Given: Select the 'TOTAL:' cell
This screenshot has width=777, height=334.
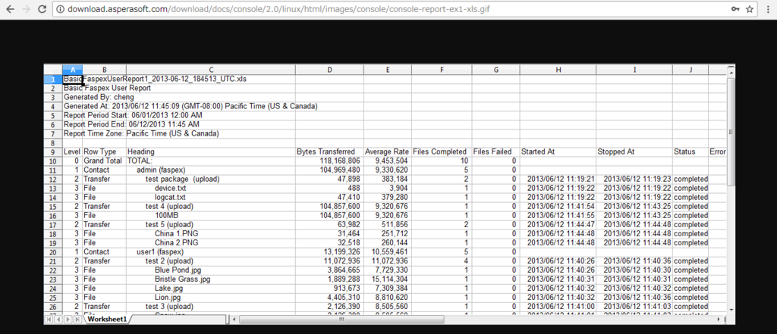Looking at the screenshot, I should point(211,161).
